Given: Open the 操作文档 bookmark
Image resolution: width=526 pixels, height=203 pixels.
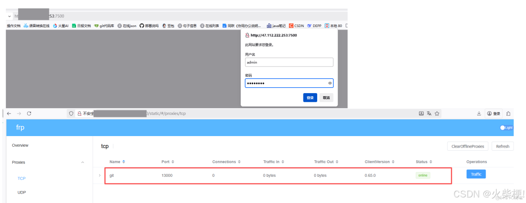Looking at the screenshot, I should (13, 25).
